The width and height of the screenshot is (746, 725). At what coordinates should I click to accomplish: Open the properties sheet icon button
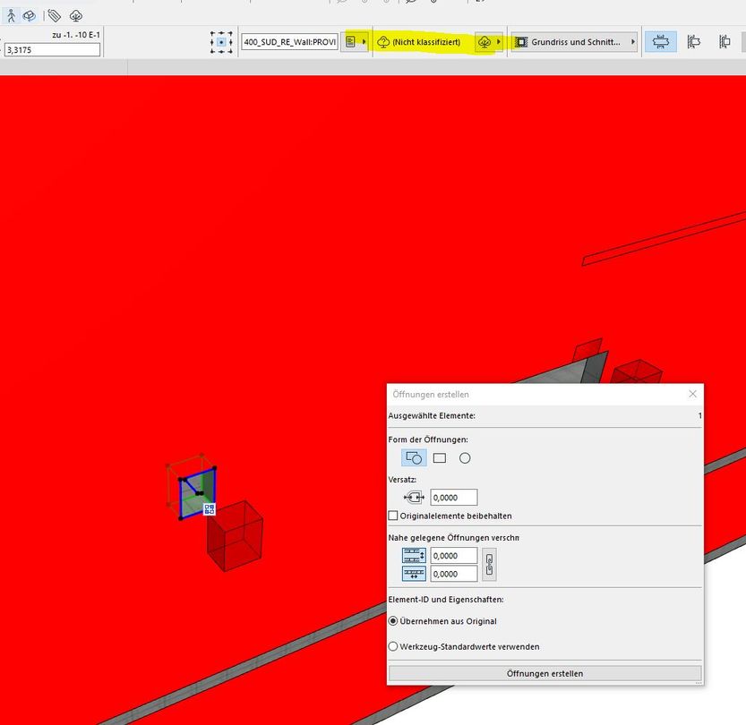tap(351, 42)
